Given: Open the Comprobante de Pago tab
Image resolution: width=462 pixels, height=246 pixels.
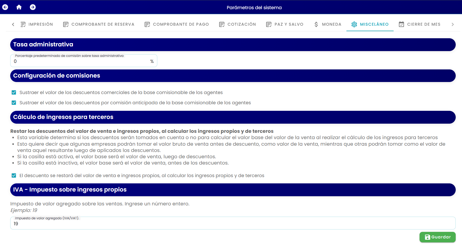Looking at the screenshot, I should [177, 24].
